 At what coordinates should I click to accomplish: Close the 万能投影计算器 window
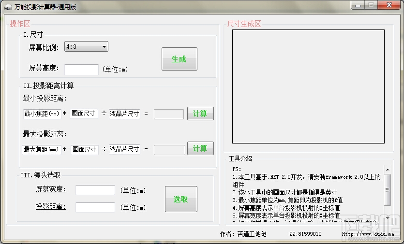click(x=389, y=5)
